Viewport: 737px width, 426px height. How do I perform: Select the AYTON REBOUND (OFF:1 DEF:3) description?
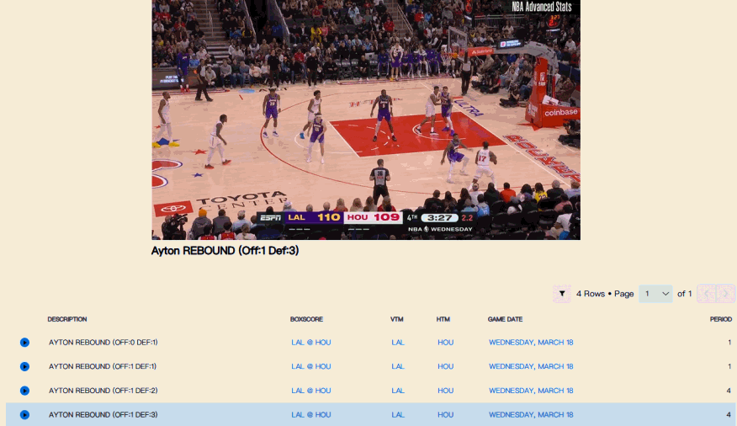point(103,415)
